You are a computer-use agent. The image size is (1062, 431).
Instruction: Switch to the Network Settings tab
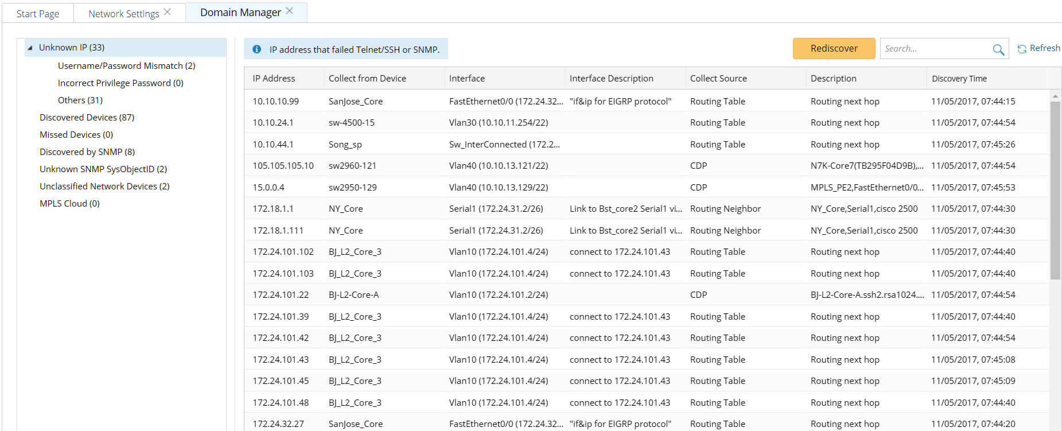click(x=123, y=14)
